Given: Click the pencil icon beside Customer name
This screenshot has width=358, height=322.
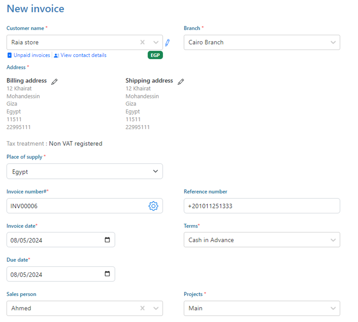Looking at the screenshot, I should pos(168,43).
